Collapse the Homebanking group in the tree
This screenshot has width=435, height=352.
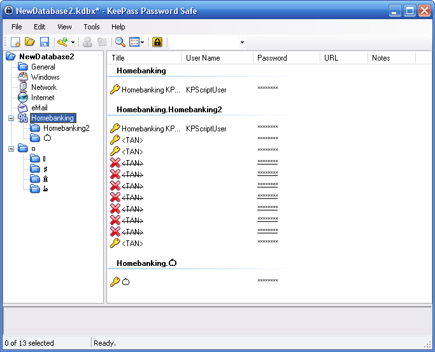(x=11, y=118)
